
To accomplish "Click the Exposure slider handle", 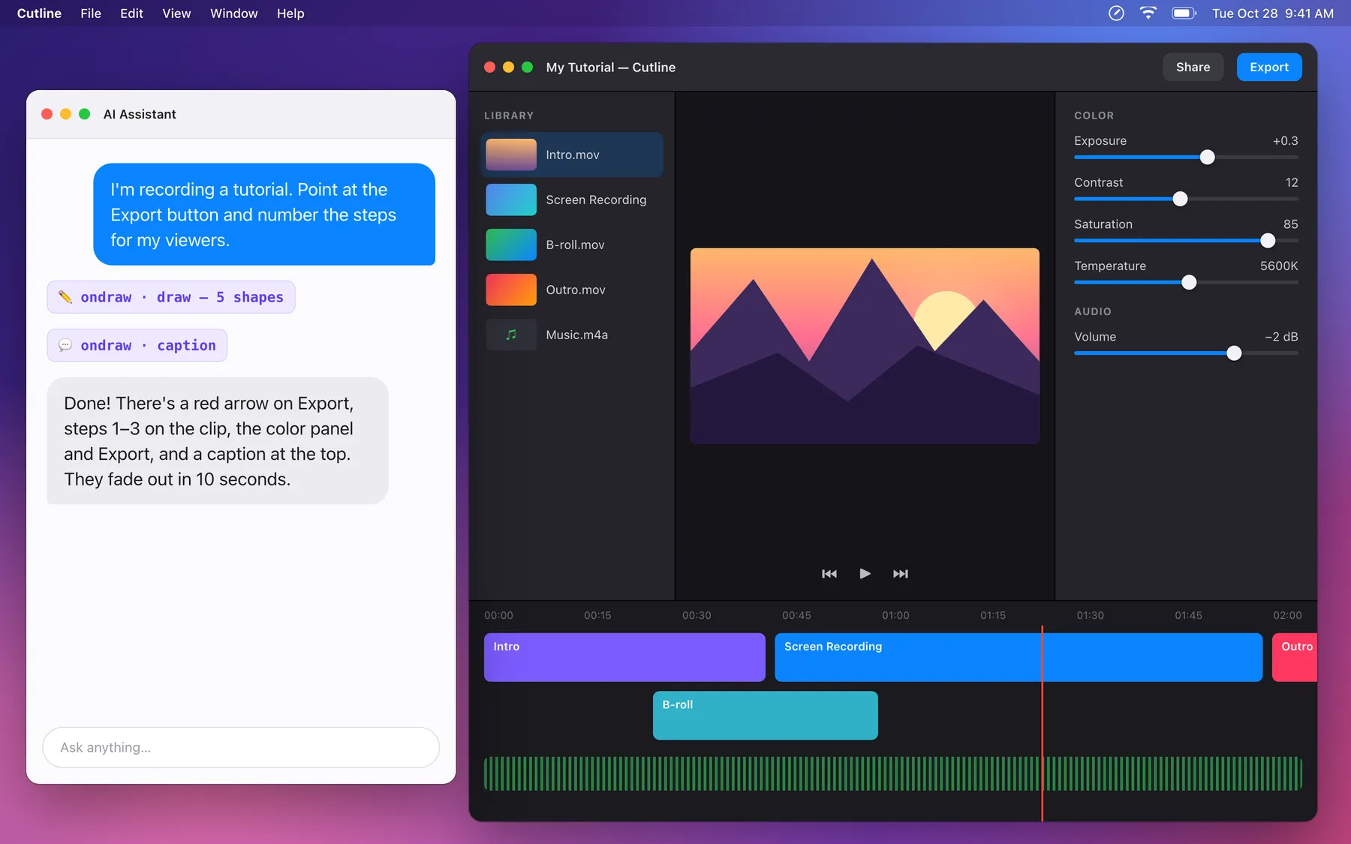I will pos(1207,158).
